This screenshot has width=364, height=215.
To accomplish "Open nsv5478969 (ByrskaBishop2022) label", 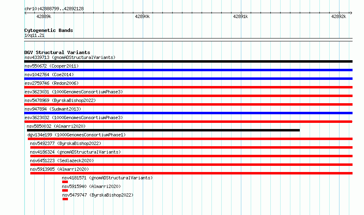I will 60,100.
